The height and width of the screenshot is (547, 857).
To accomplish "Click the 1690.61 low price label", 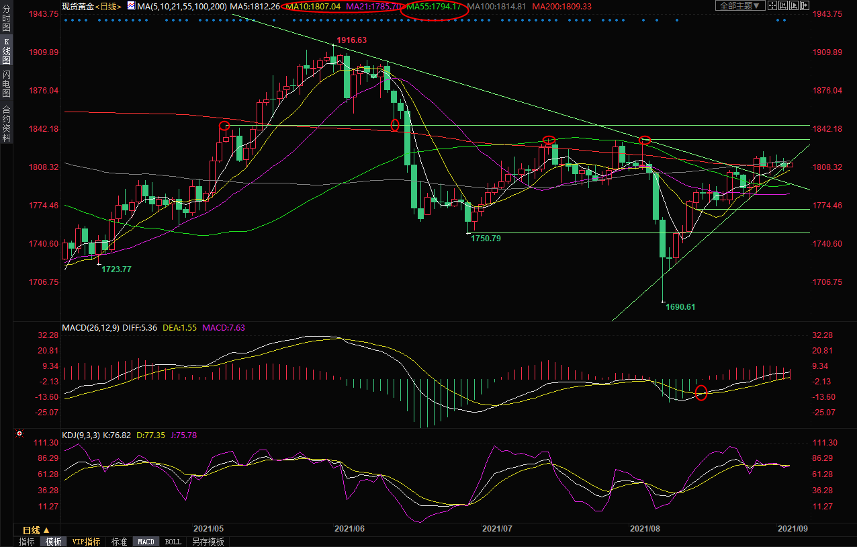I will (x=680, y=306).
